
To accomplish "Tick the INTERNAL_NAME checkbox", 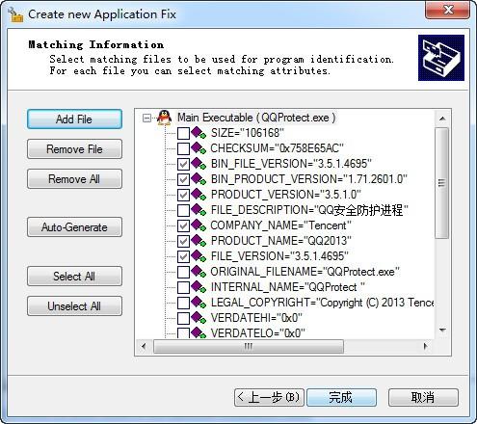I will [x=183, y=287].
